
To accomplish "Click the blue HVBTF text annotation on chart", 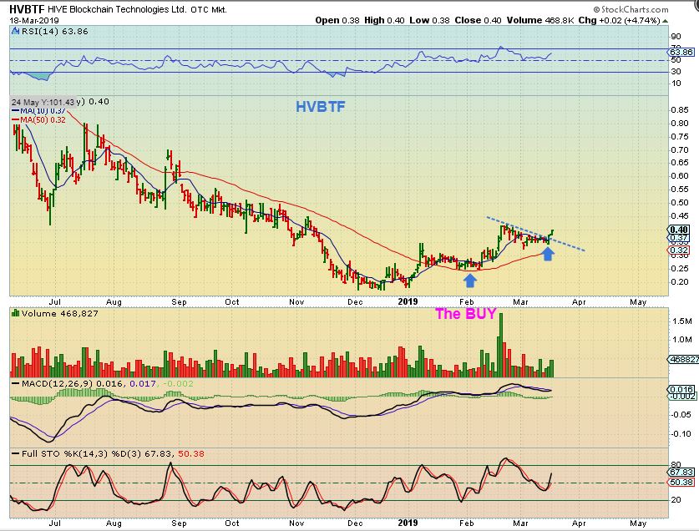I will [321, 107].
